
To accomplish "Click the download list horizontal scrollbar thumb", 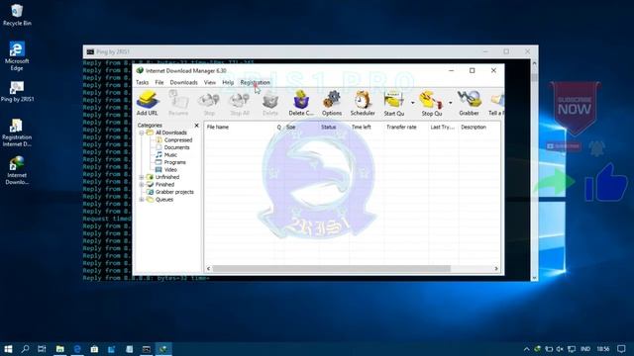I will [x=332, y=269].
